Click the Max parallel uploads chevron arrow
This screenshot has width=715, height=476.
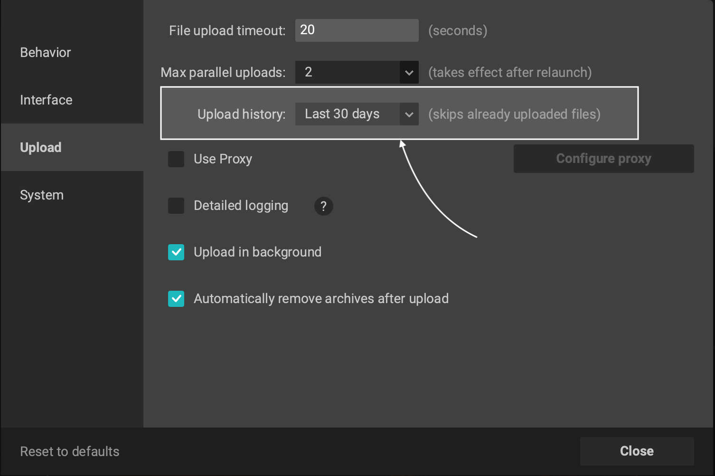pyautogui.click(x=409, y=72)
